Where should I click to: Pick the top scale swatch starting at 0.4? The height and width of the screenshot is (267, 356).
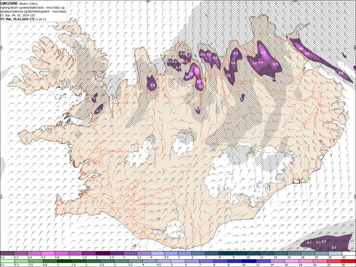[34, 253]
